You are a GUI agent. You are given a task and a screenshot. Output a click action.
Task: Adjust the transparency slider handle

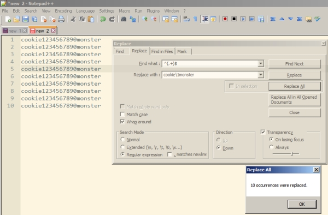click(292, 154)
